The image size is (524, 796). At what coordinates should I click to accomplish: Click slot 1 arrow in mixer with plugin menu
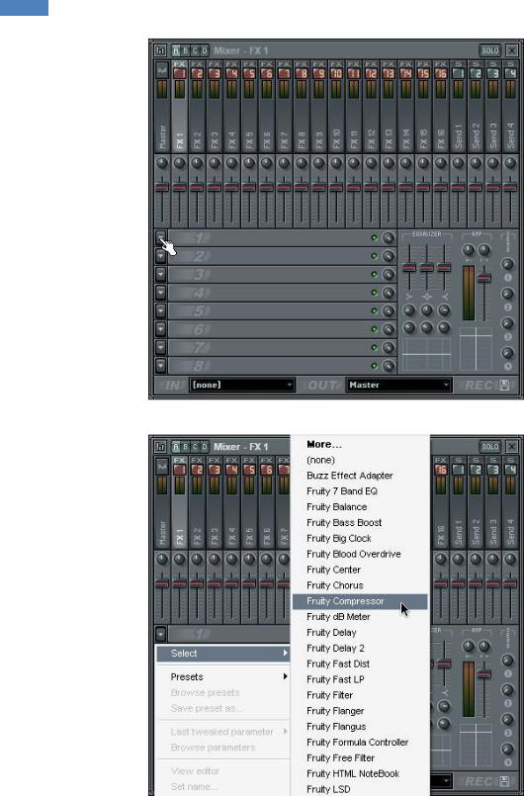click(160, 634)
